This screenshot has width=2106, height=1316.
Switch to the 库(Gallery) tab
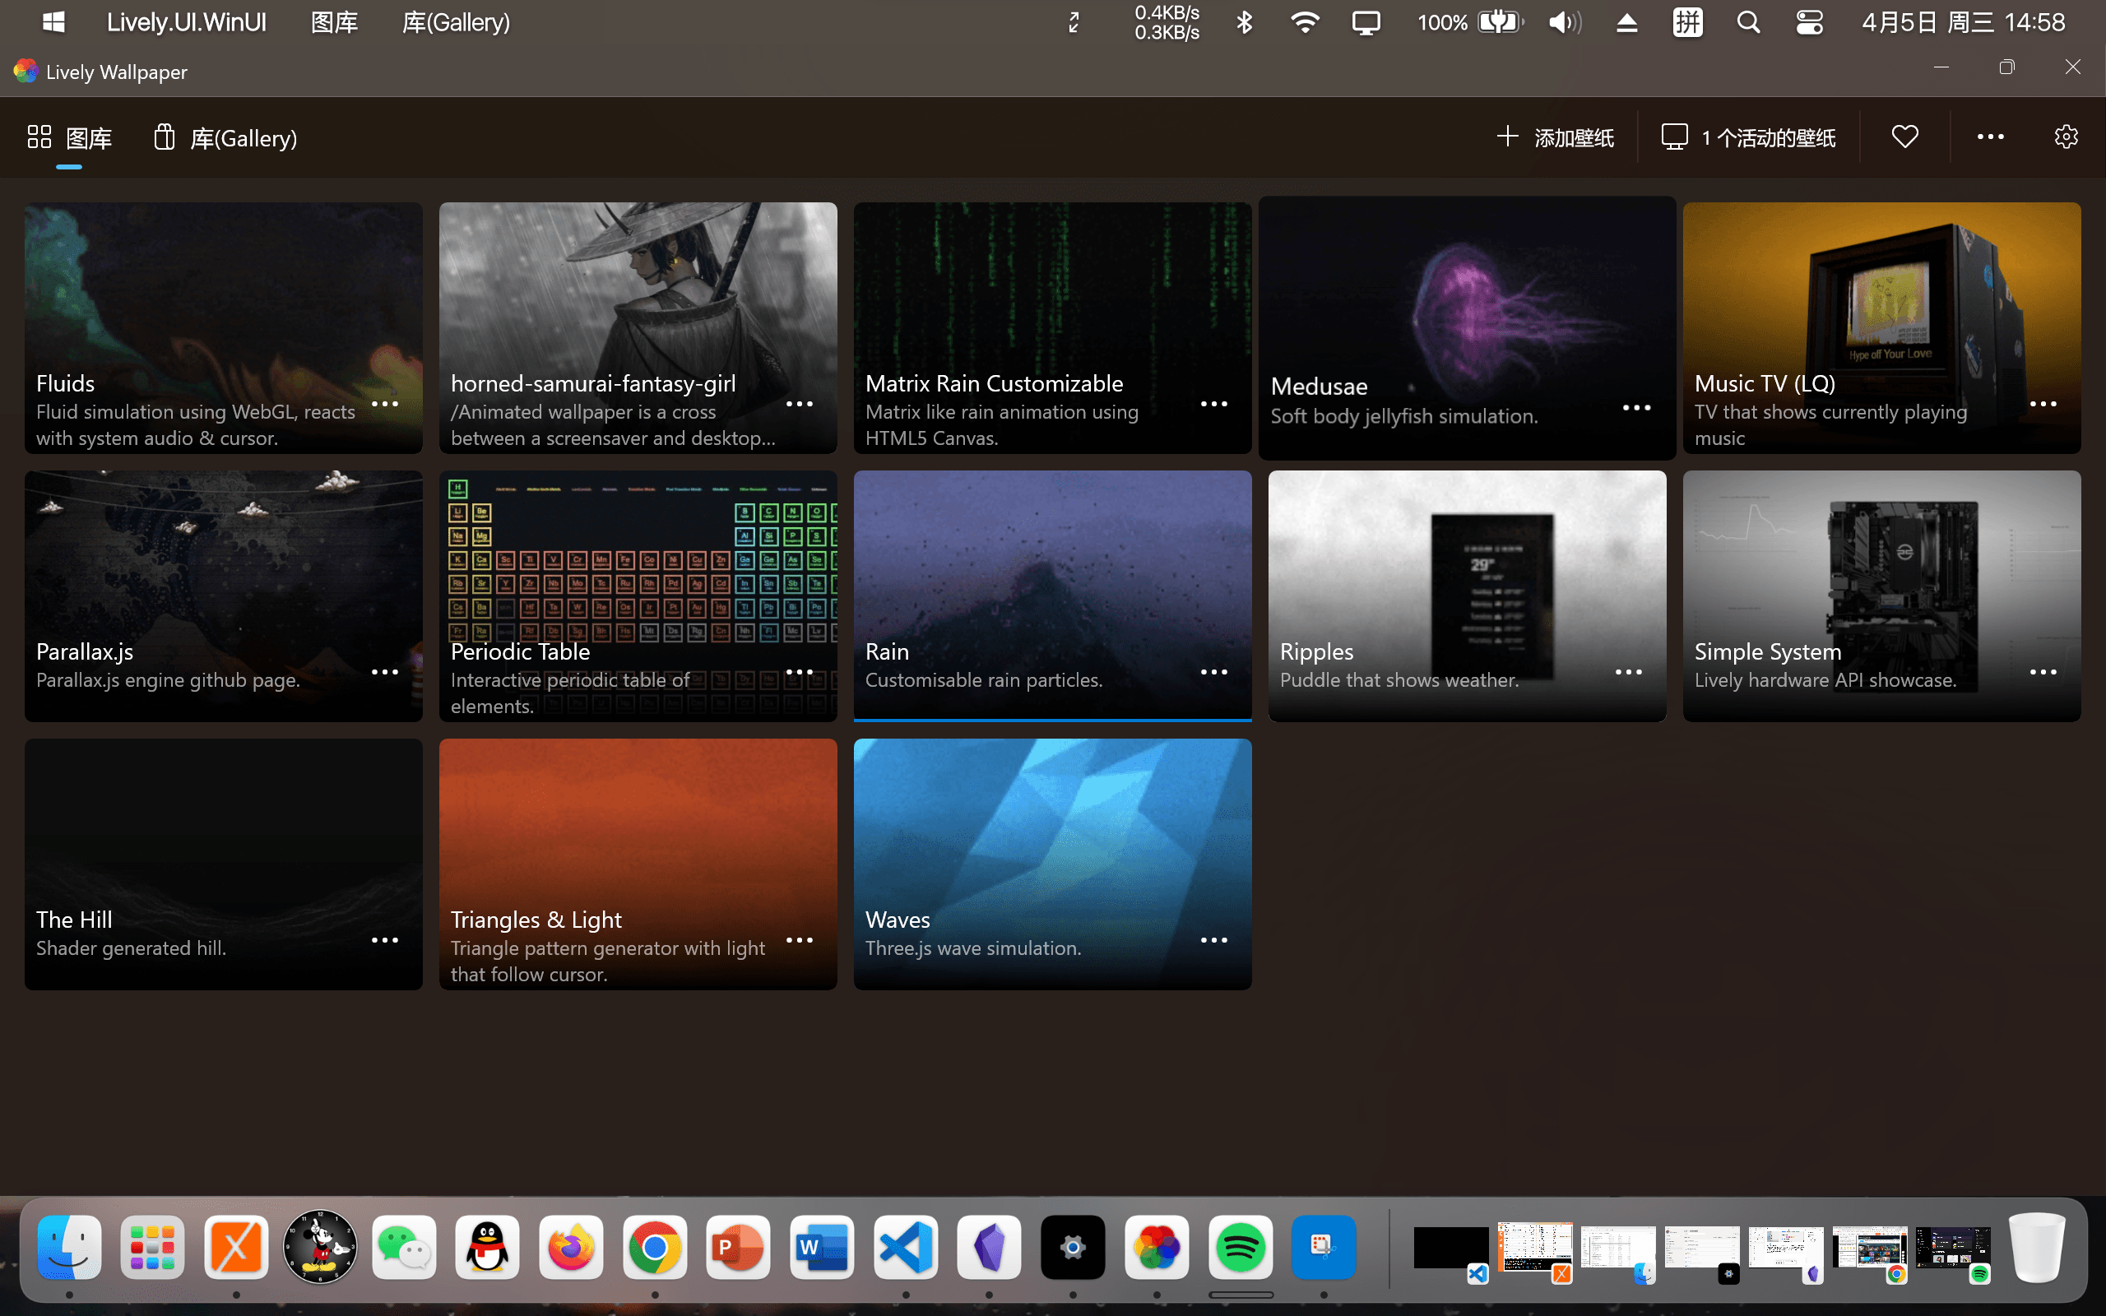[225, 137]
